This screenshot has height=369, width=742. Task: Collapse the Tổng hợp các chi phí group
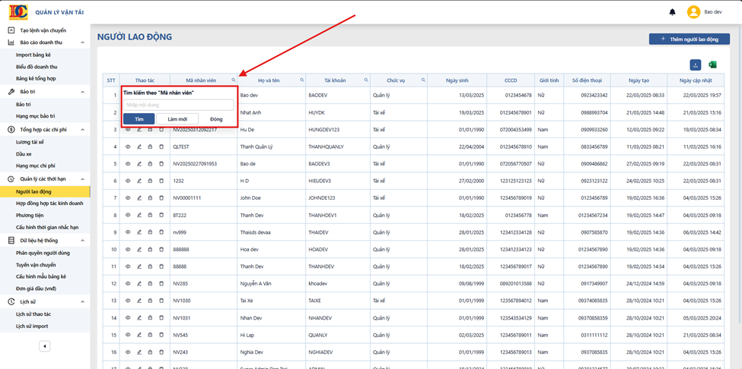click(x=82, y=129)
